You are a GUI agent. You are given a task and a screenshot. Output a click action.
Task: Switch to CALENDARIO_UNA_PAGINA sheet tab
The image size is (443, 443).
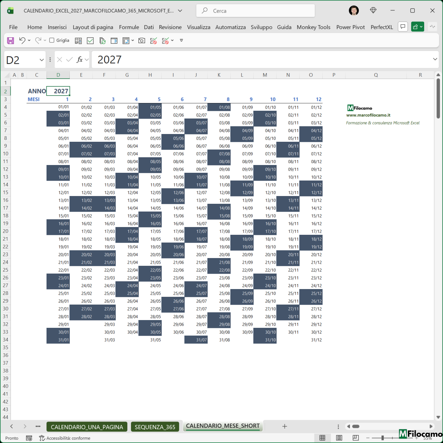(x=87, y=427)
